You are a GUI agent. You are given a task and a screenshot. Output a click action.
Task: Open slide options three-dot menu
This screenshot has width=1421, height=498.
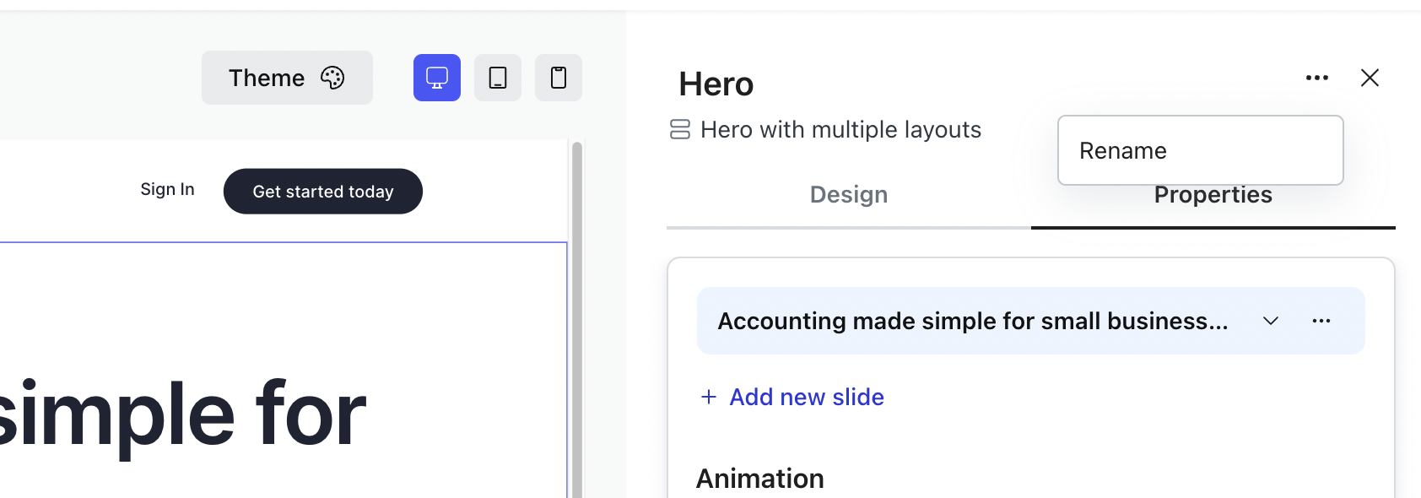pyautogui.click(x=1321, y=321)
